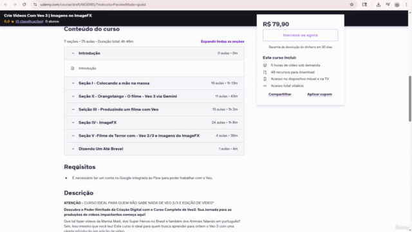Click the Compartilhar button
The width and height of the screenshot is (412, 232).
point(280,94)
